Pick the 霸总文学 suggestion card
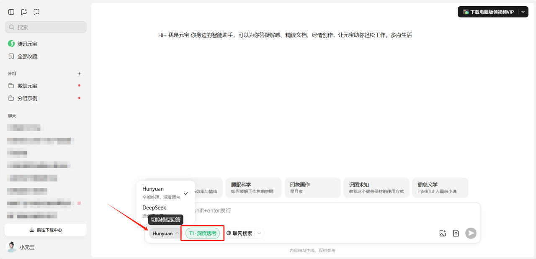 (x=440, y=188)
